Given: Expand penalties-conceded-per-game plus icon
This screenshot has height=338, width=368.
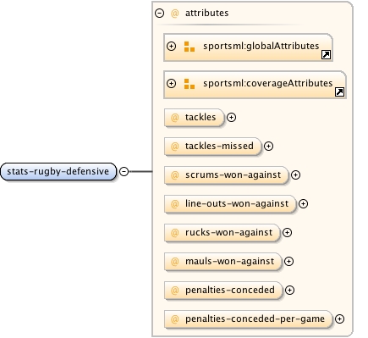Looking at the screenshot, I should (339, 319).
